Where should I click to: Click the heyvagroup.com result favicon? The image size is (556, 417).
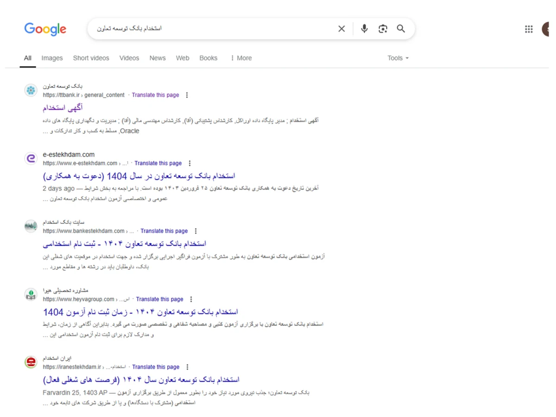point(31,294)
